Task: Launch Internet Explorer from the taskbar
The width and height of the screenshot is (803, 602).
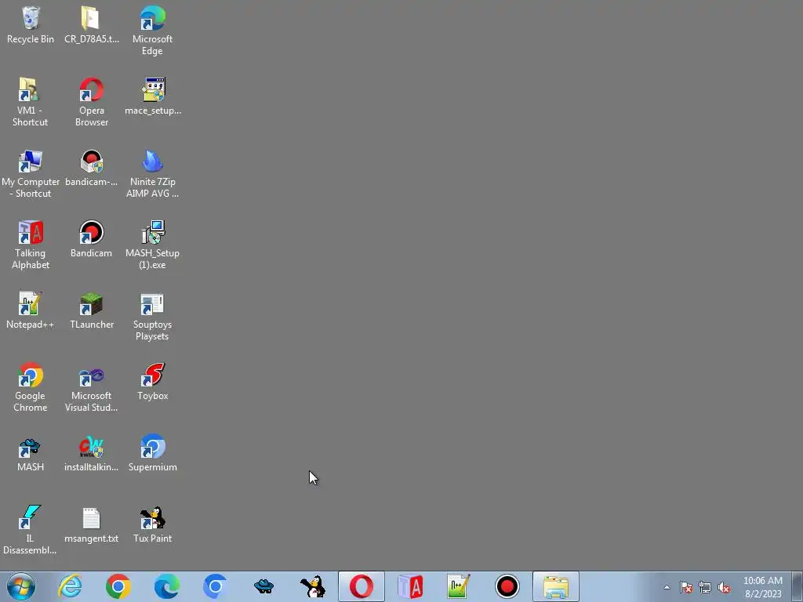Action: pos(70,586)
